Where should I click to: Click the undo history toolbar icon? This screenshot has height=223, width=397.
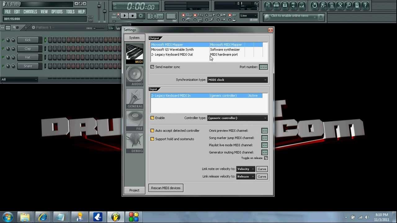pyautogui.click(x=314, y=6)
